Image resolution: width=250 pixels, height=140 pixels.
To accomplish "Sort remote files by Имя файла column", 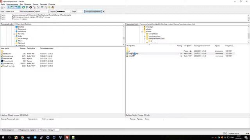I will 130,46.
